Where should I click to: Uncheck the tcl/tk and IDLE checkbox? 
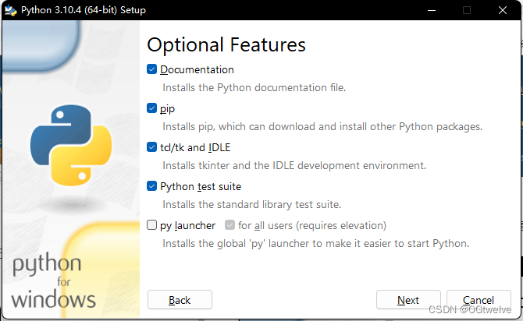(151, 147)
